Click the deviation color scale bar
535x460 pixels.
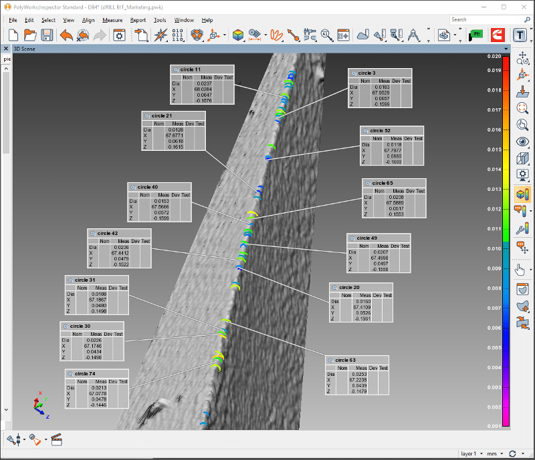click(x=506, y=241)
